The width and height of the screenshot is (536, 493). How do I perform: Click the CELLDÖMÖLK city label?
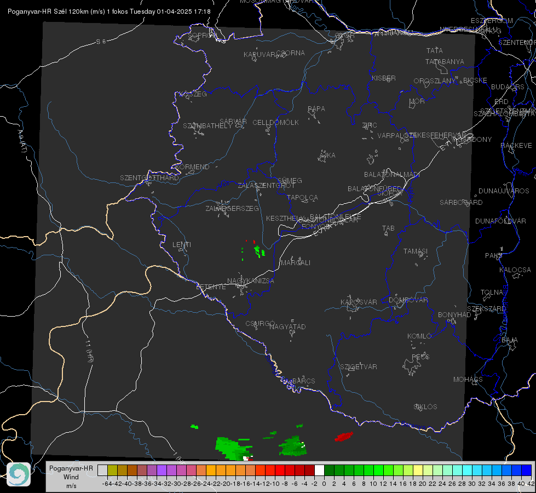click(275, 122)
